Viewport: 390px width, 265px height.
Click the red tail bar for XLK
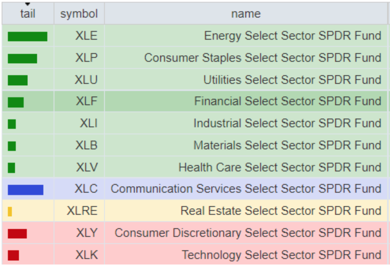point(14,255)
